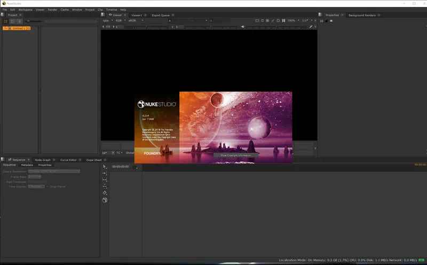
Task: Open the RGB channel dropdown
Action: click(x=121, y=20)
